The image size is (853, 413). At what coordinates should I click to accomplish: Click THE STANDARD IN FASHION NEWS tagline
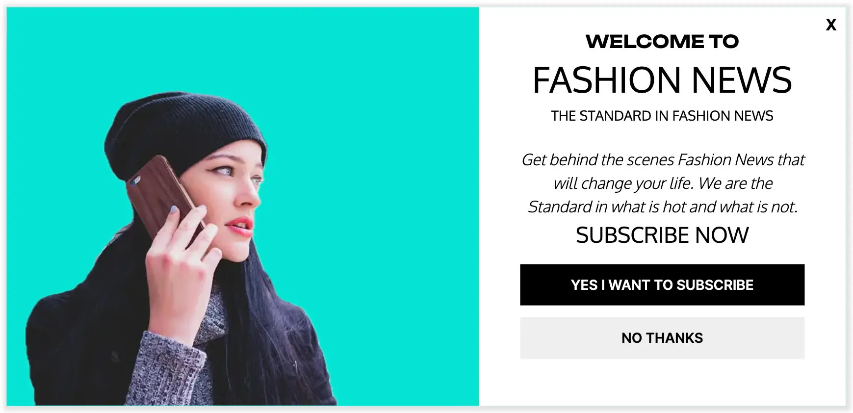[x=662, y=116]
